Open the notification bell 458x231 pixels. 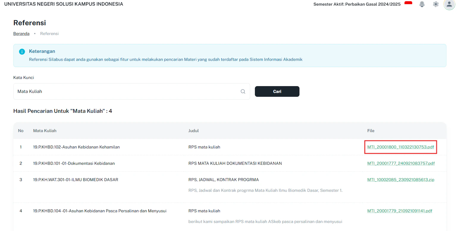click(x=422, y=4)
